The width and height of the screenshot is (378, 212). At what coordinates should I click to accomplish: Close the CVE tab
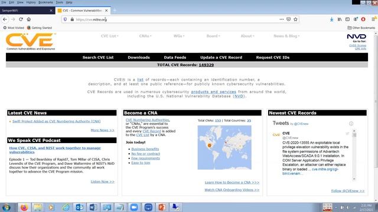106,11
